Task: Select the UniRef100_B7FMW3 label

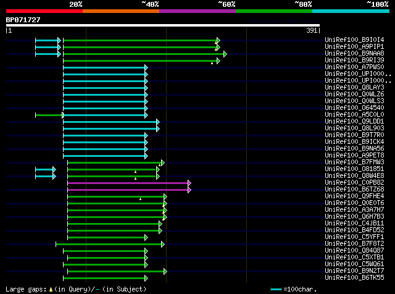Action: tap(354, 162)
